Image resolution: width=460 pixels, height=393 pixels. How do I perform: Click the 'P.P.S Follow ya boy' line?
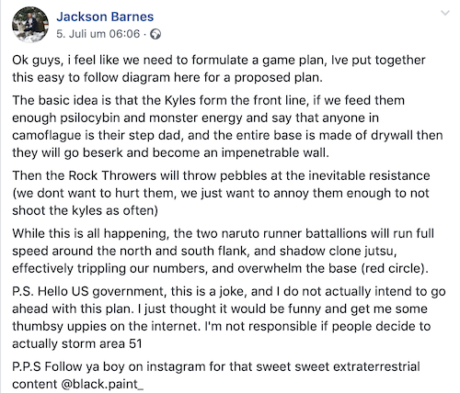[x=216, y=375]
